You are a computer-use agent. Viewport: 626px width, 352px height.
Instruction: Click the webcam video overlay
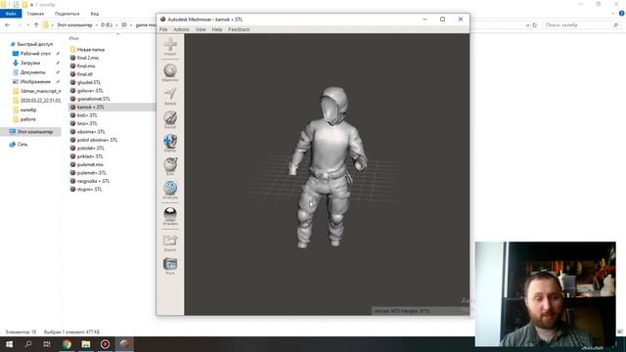pos(545,293)
